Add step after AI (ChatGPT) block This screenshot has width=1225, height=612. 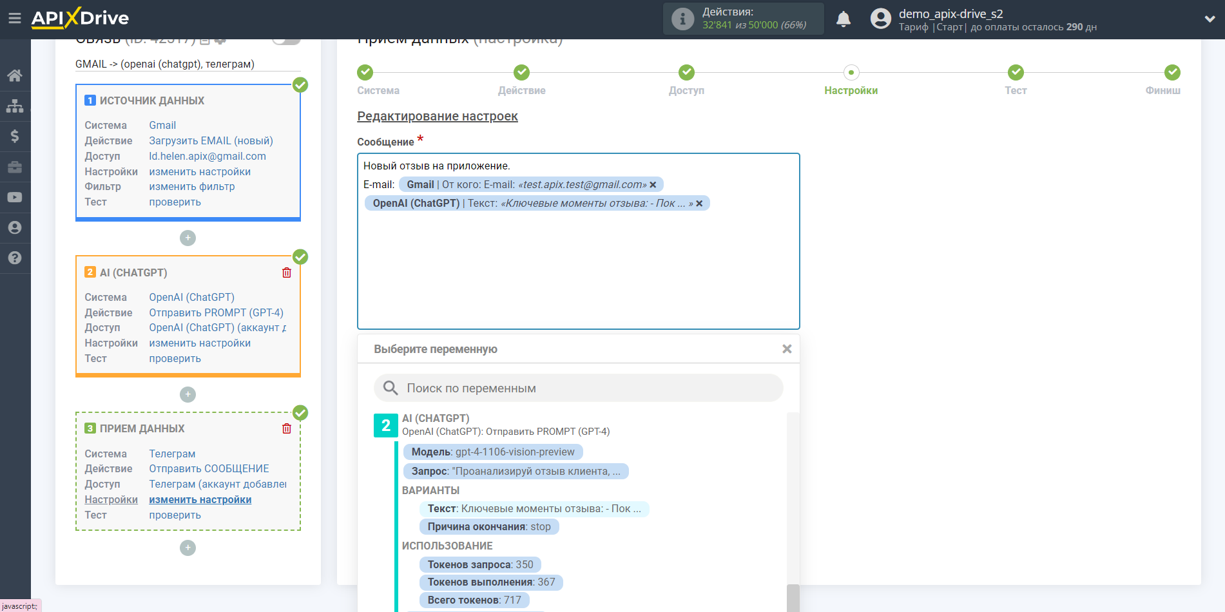[x=188, y=394]
